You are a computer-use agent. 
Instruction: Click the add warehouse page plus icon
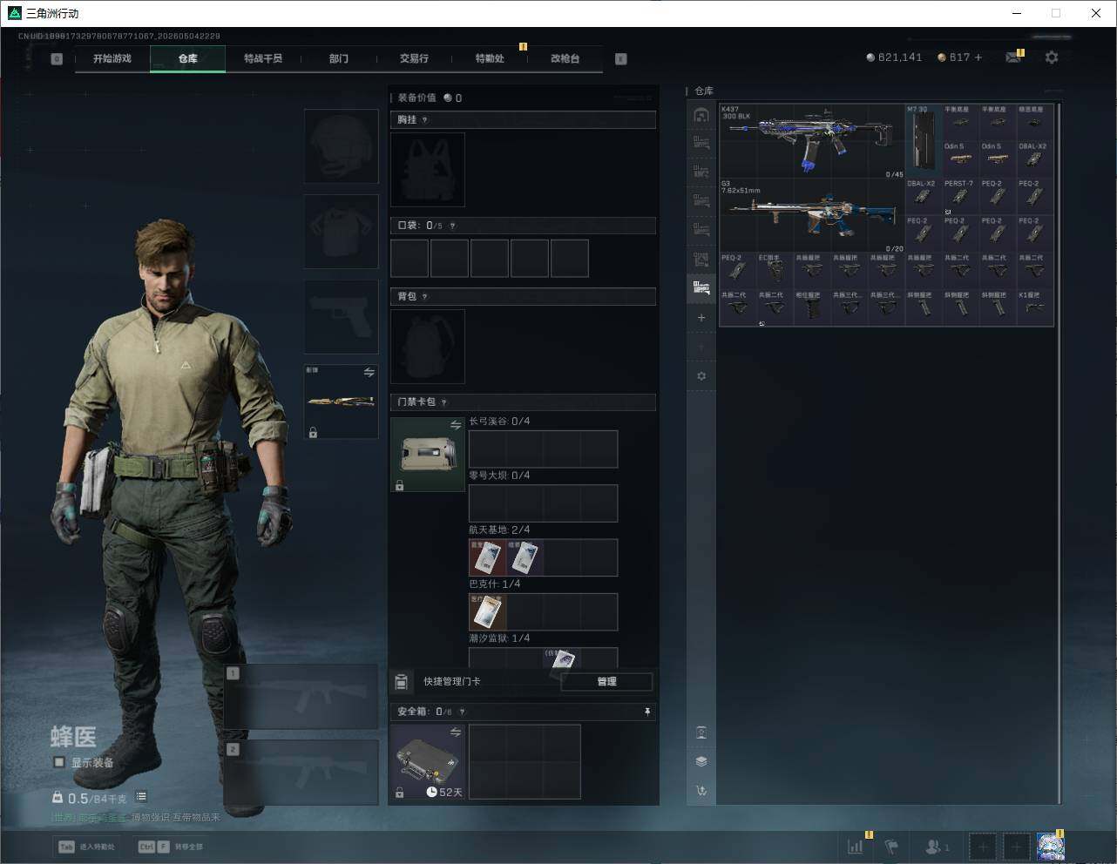(x=701, y=318)
